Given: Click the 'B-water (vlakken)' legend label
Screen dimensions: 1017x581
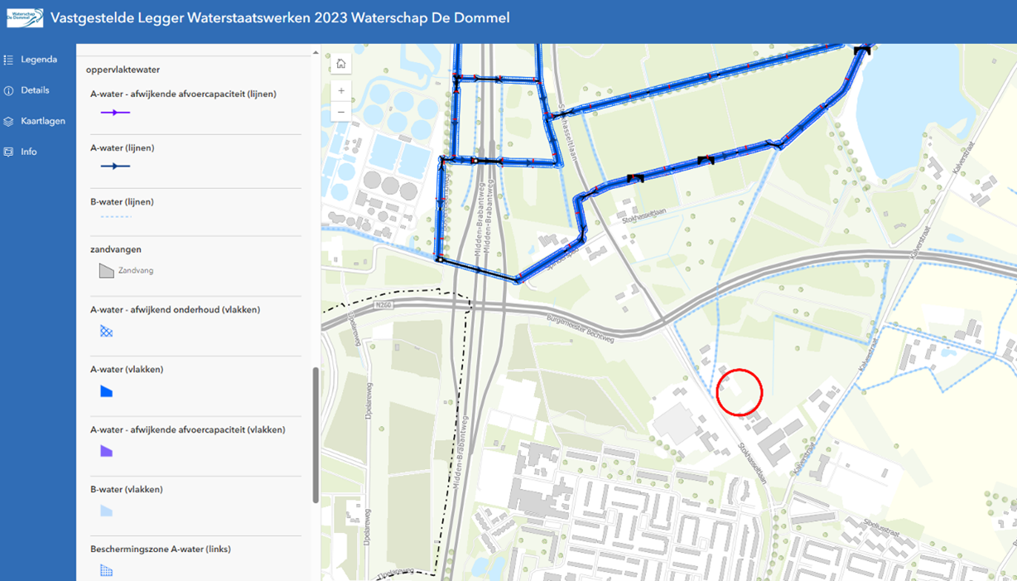Looking at the screenshot, I should click(127, 489).
